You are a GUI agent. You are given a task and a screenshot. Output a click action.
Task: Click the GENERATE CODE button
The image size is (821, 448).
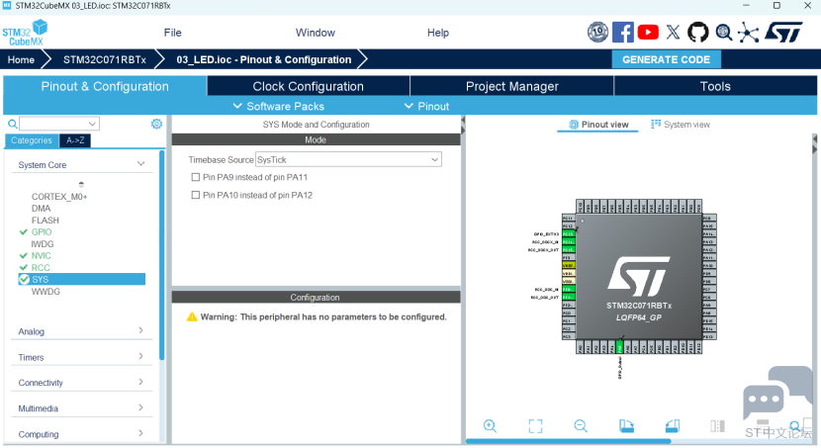[x=666, y=59]
